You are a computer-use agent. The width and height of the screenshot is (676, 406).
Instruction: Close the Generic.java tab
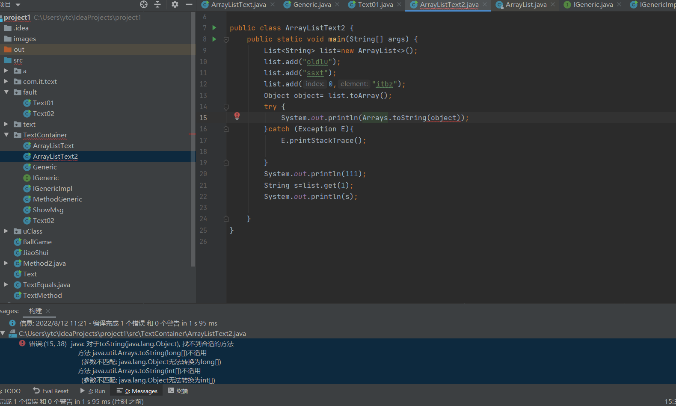coord(337,4)
